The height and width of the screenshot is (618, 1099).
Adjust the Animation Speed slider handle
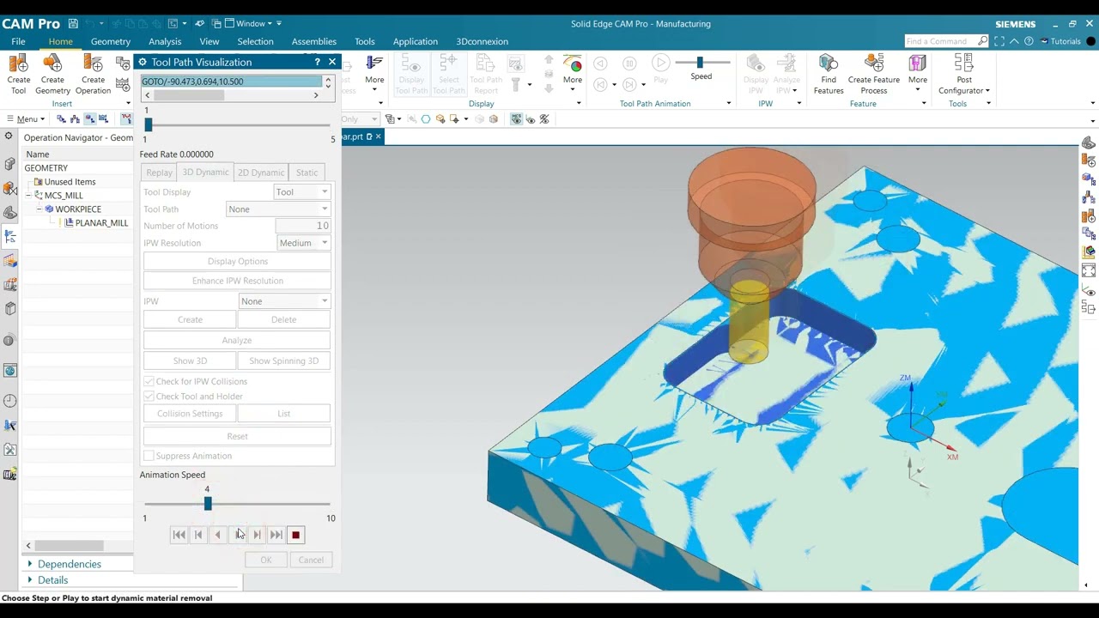click(x=208, y=504)
